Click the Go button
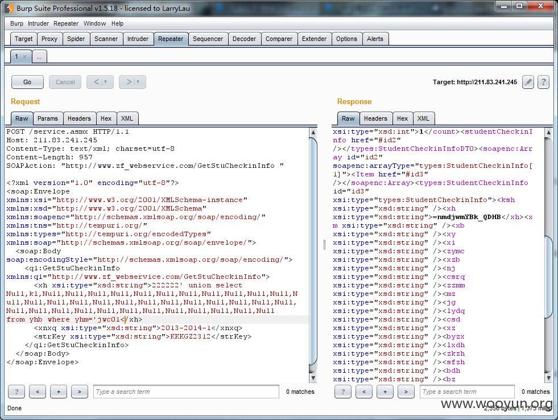 (x=27, y=82)
